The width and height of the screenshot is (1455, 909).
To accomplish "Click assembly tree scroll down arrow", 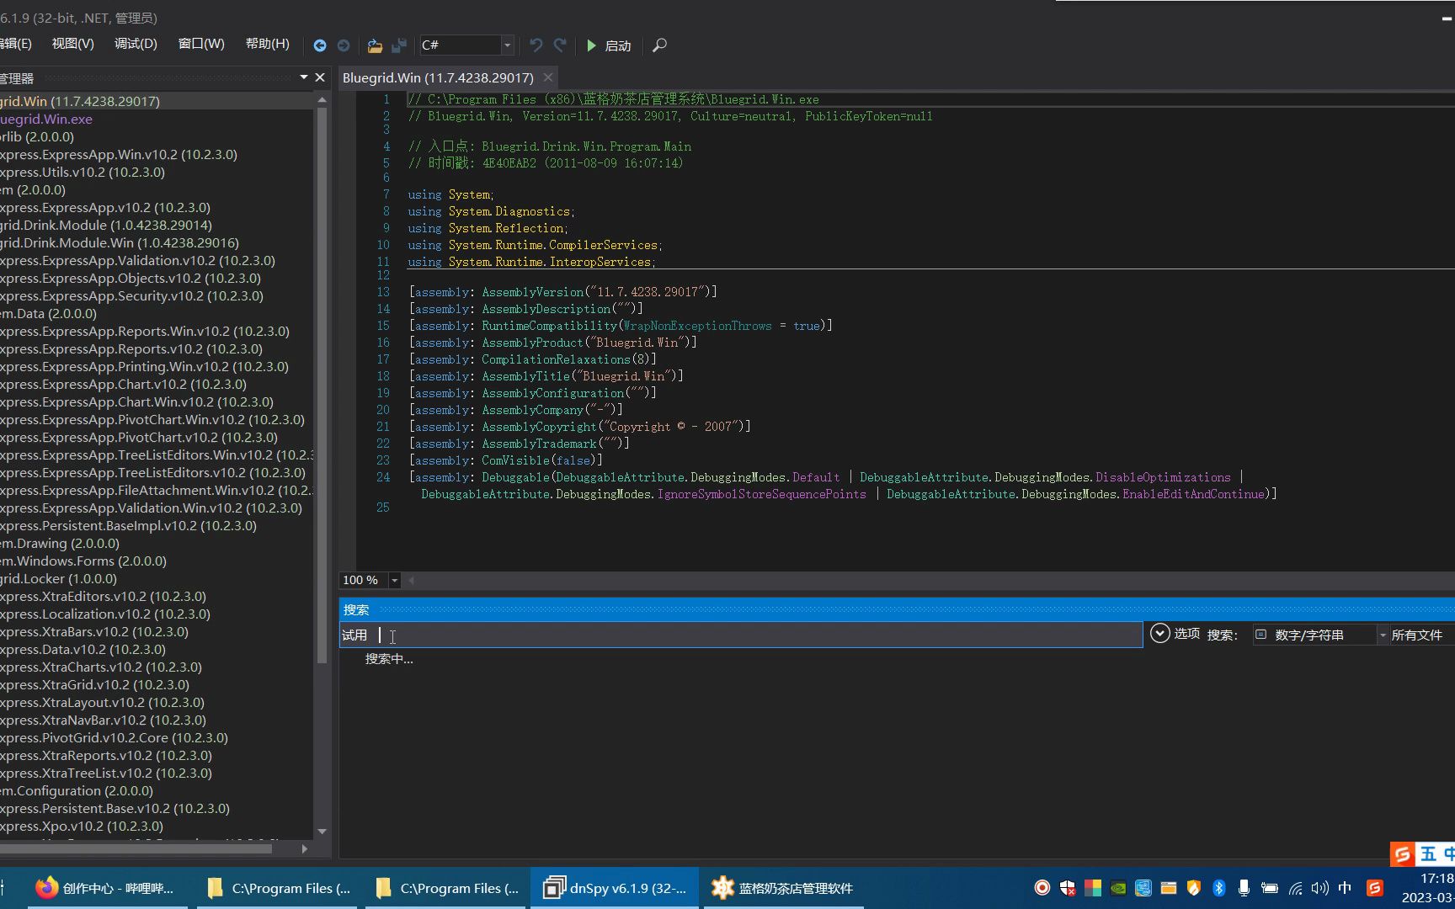I will [322, 832].
